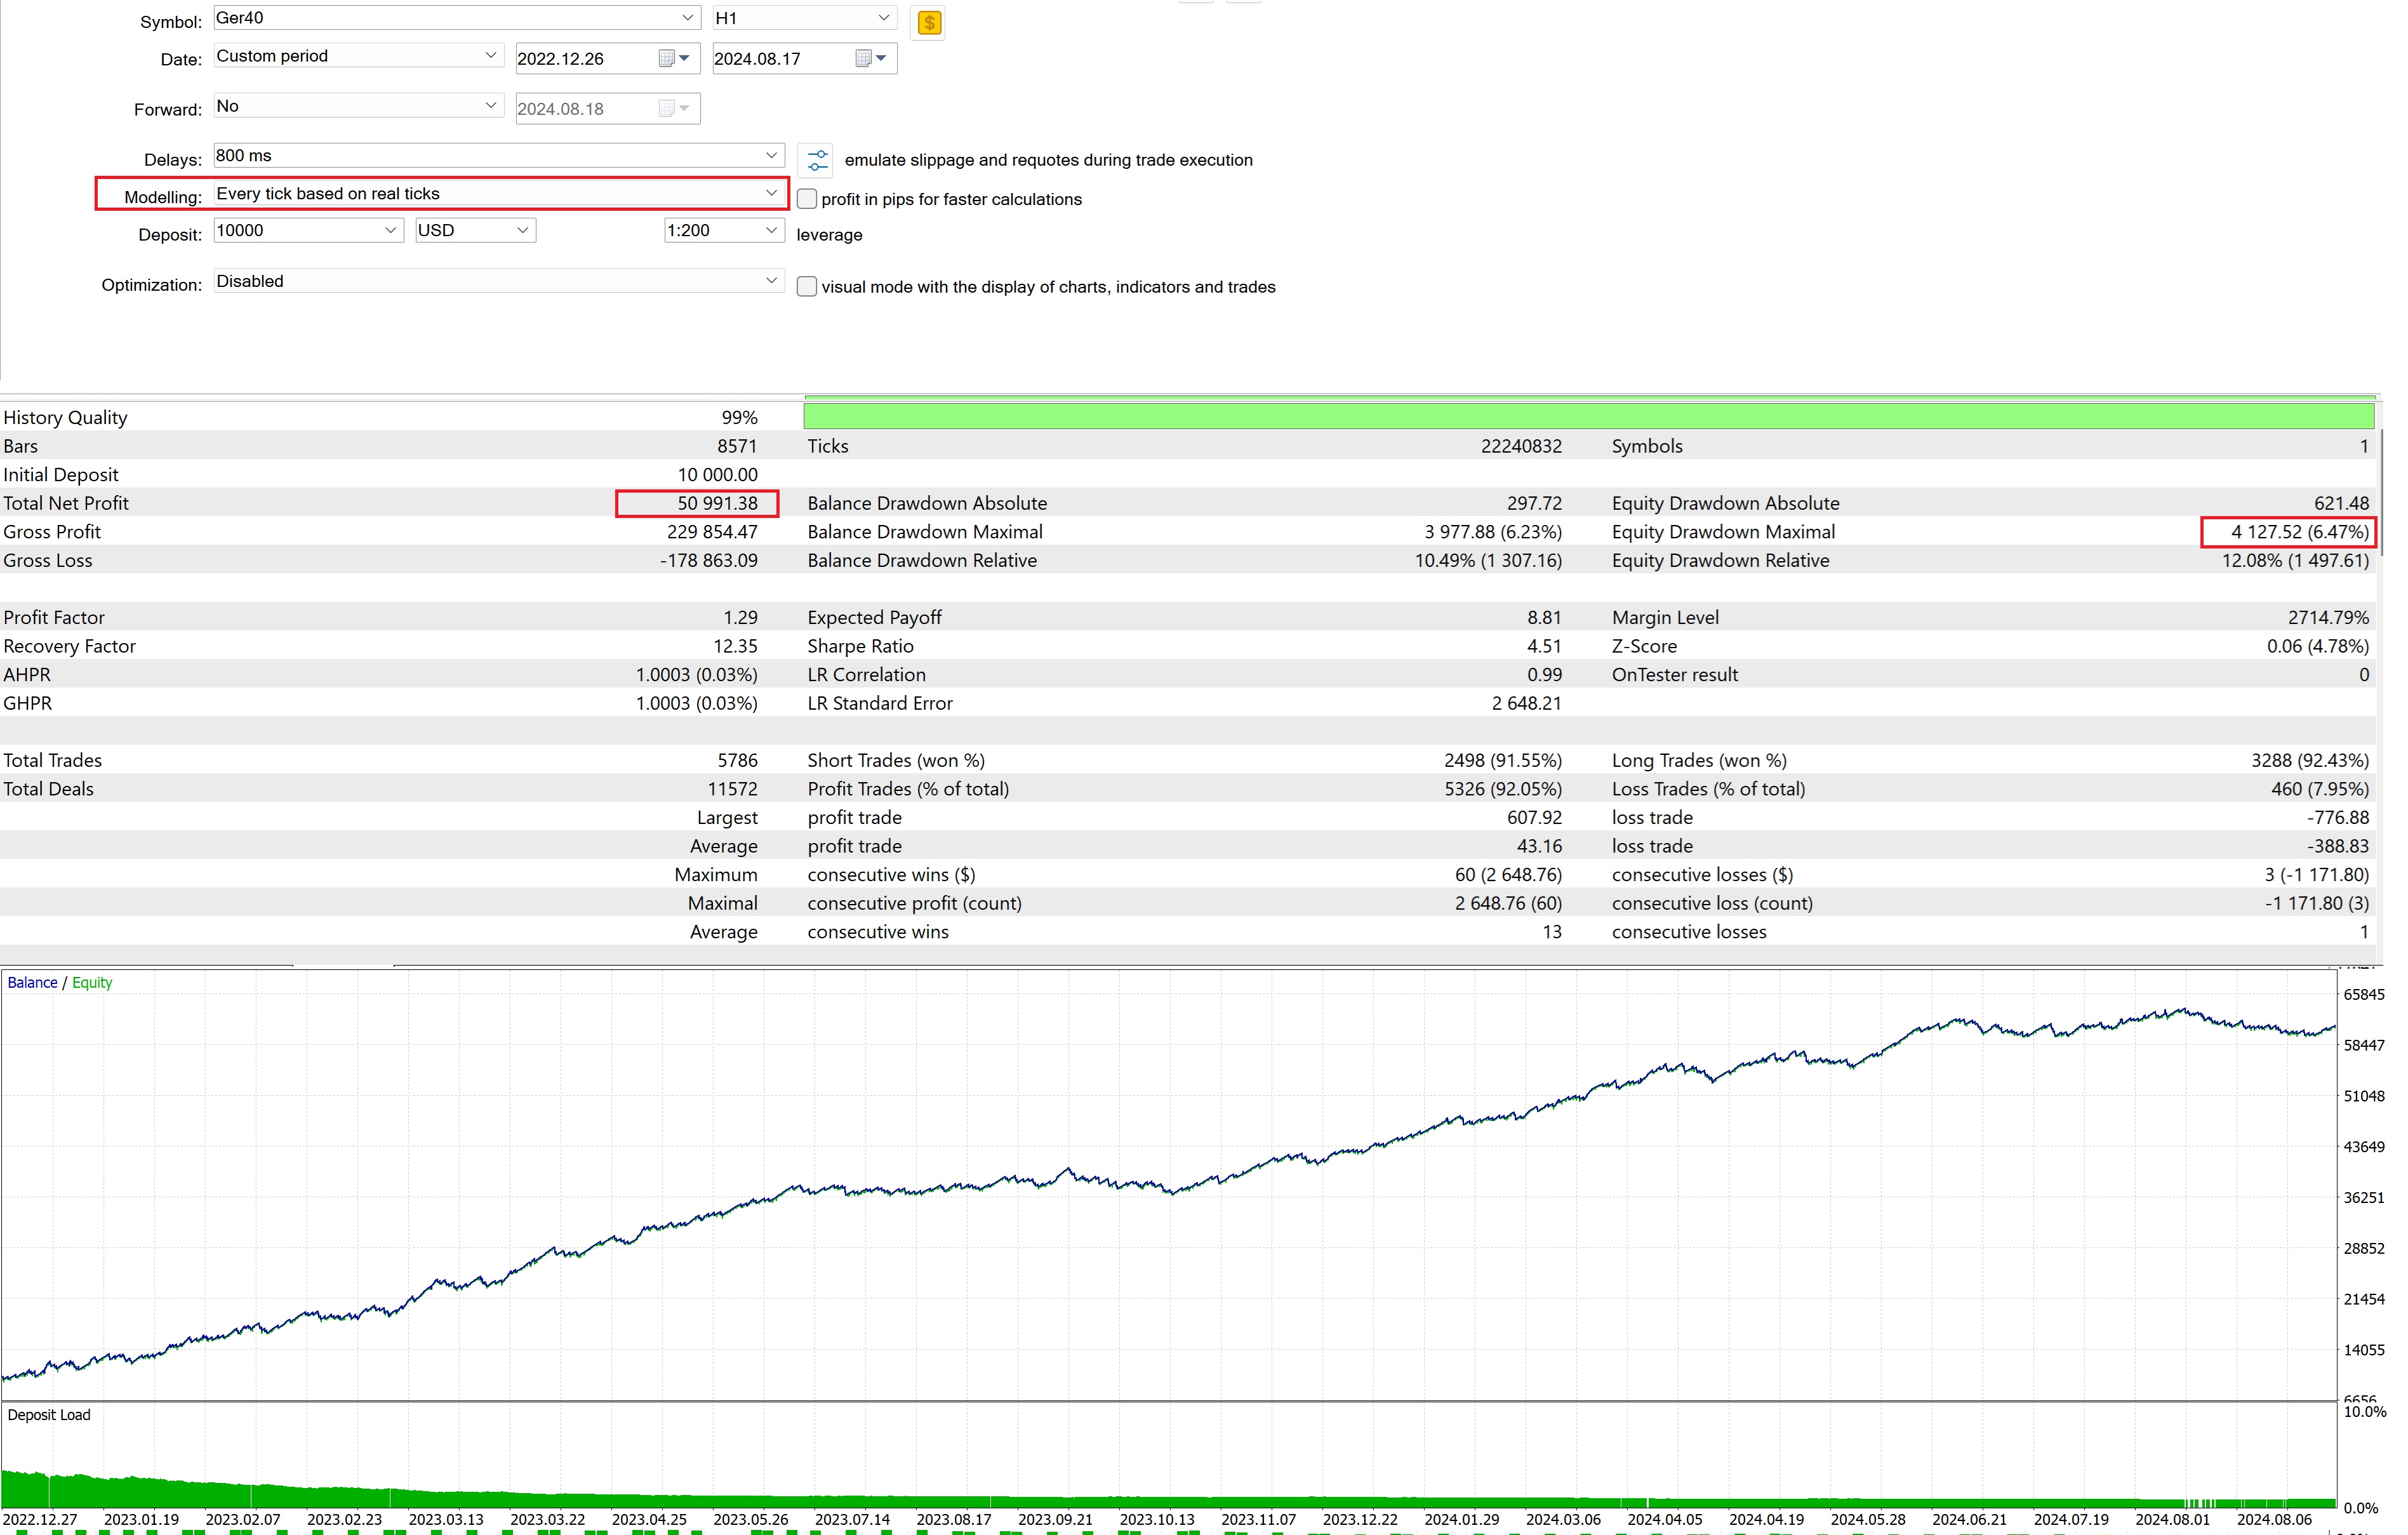Open the end date calendar icon

(864, 58)
